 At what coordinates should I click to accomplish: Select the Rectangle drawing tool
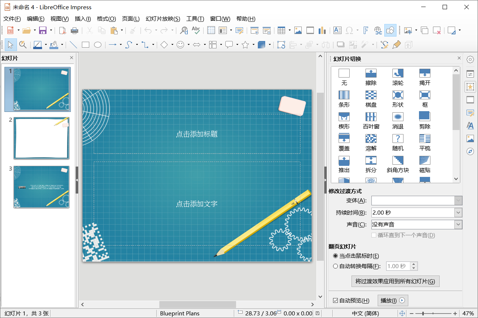(86, 45)
